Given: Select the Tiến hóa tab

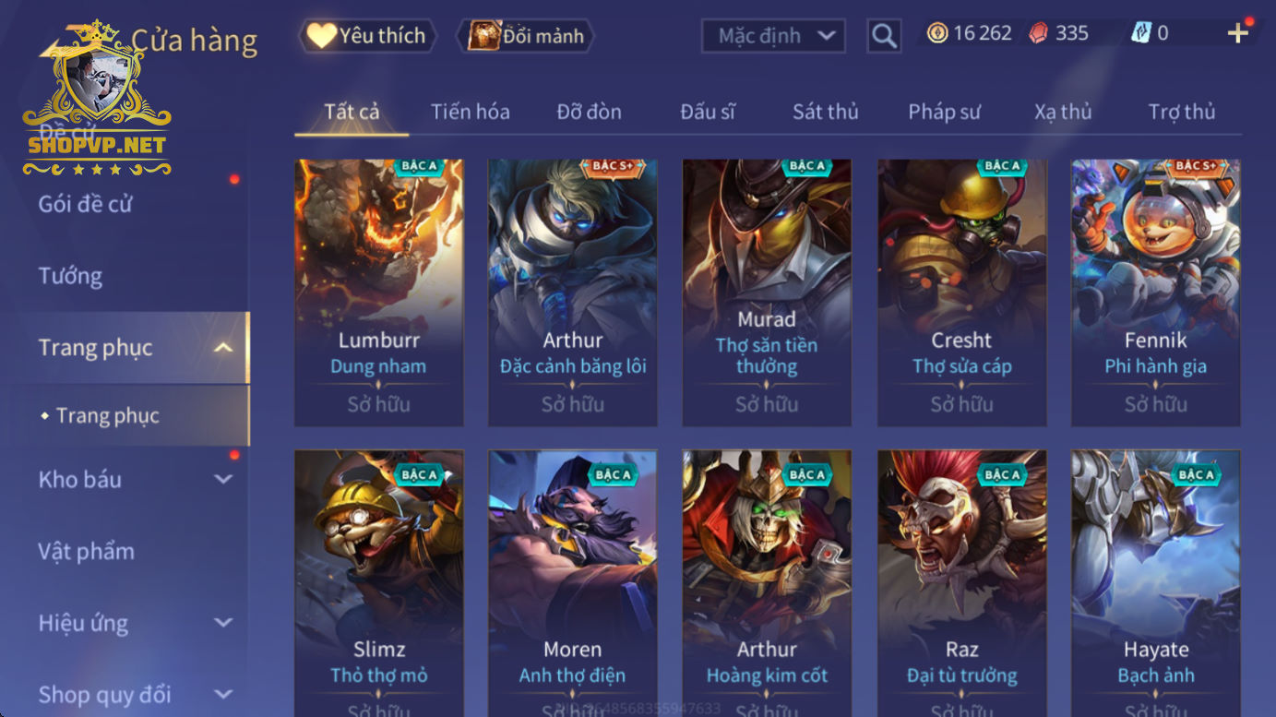Looking at the screenshot, I should (470, 112).
